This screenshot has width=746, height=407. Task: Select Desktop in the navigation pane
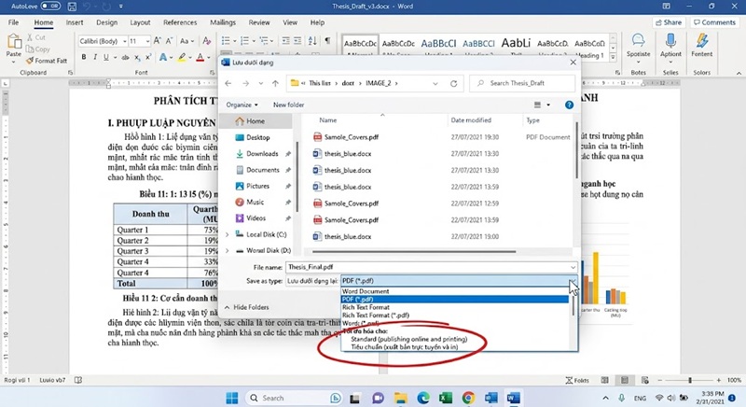point(258,137)
